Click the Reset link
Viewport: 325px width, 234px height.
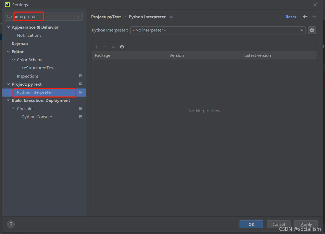[291, 17]
